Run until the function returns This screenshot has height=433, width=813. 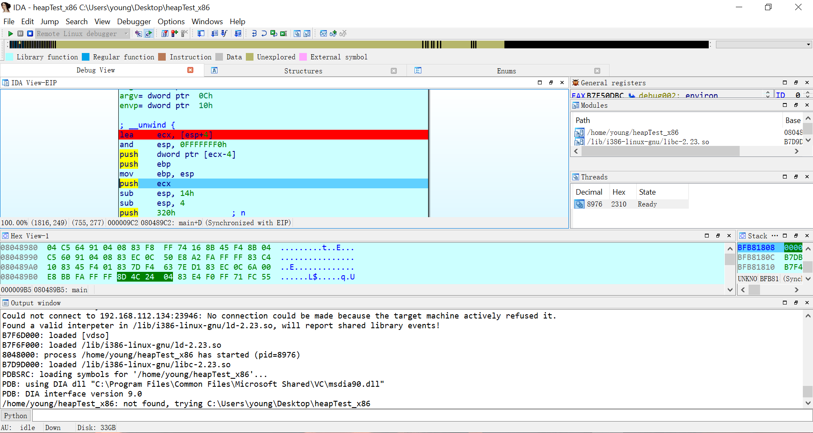(273, 34)
